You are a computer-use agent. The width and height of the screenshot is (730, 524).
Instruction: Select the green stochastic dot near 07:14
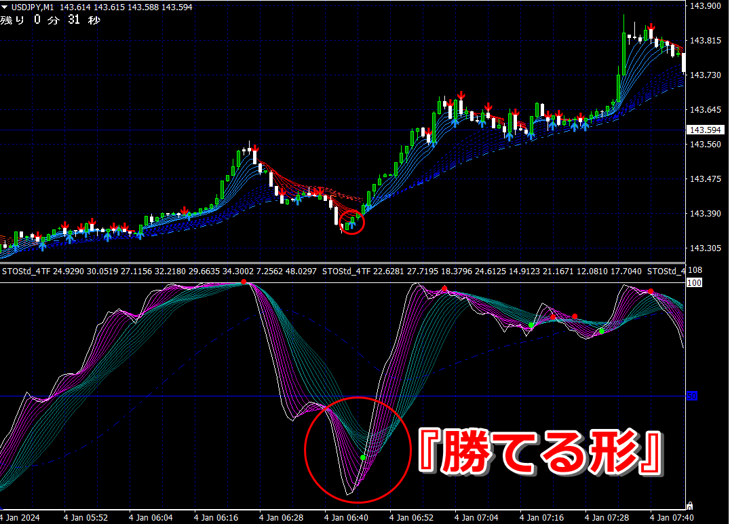[531, 325]
